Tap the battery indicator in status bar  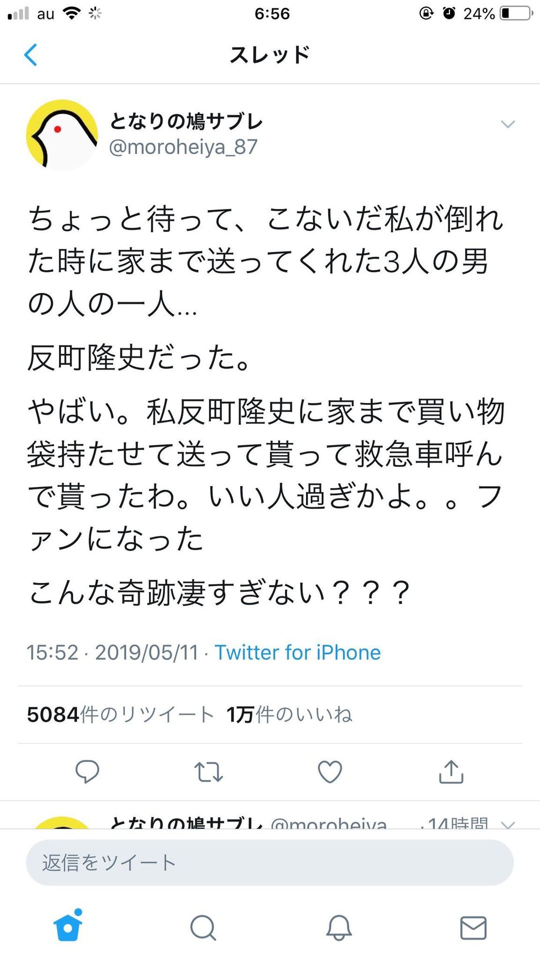[x=517, y=13]
